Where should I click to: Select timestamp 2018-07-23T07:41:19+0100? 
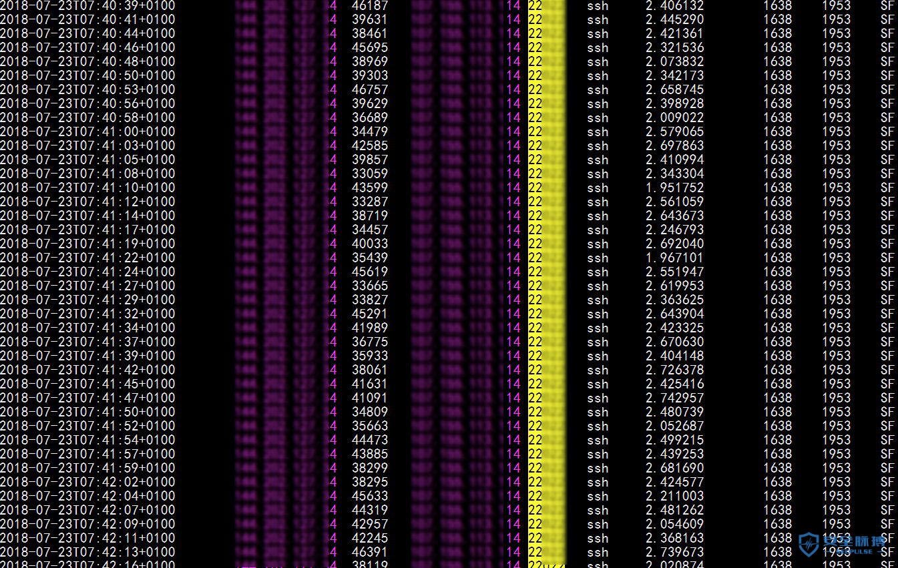point(87,244)
